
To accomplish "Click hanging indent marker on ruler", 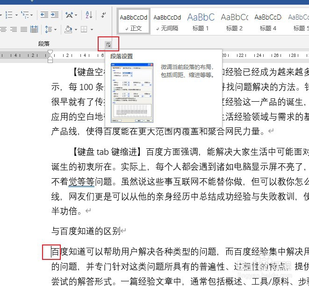I will (x=50, y=58).
